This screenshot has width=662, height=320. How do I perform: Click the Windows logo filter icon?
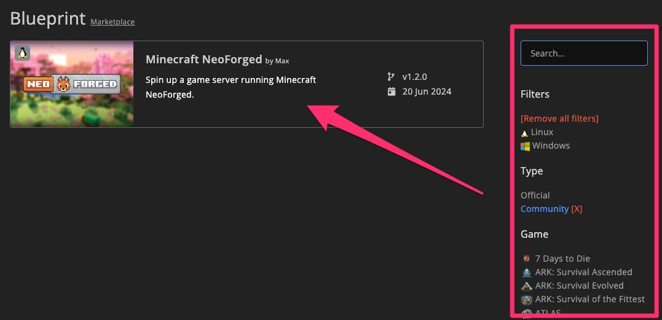coord(525,146)
